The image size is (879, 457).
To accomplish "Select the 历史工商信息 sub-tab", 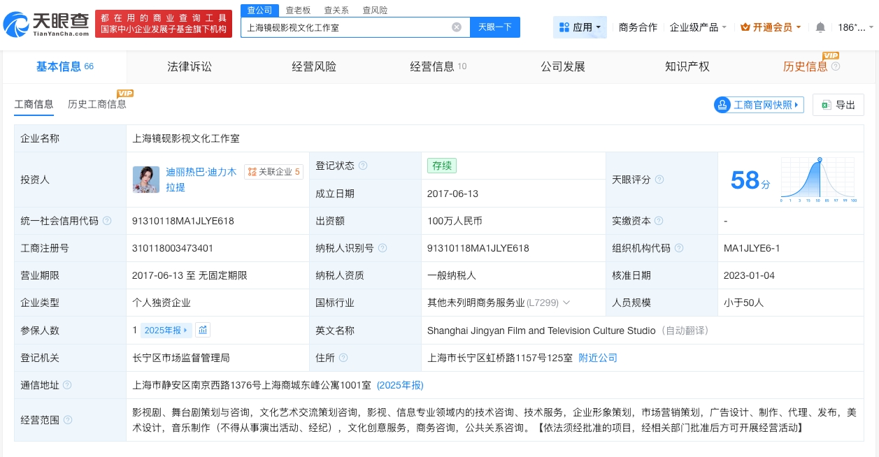I will 97,104.
